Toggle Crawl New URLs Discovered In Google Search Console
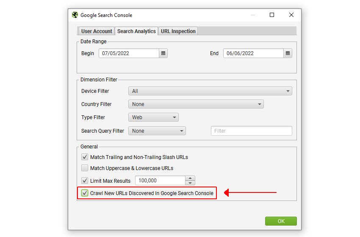The width and height of the screenshot is (360, 237). pyautogui.click(x=84, y=193)
